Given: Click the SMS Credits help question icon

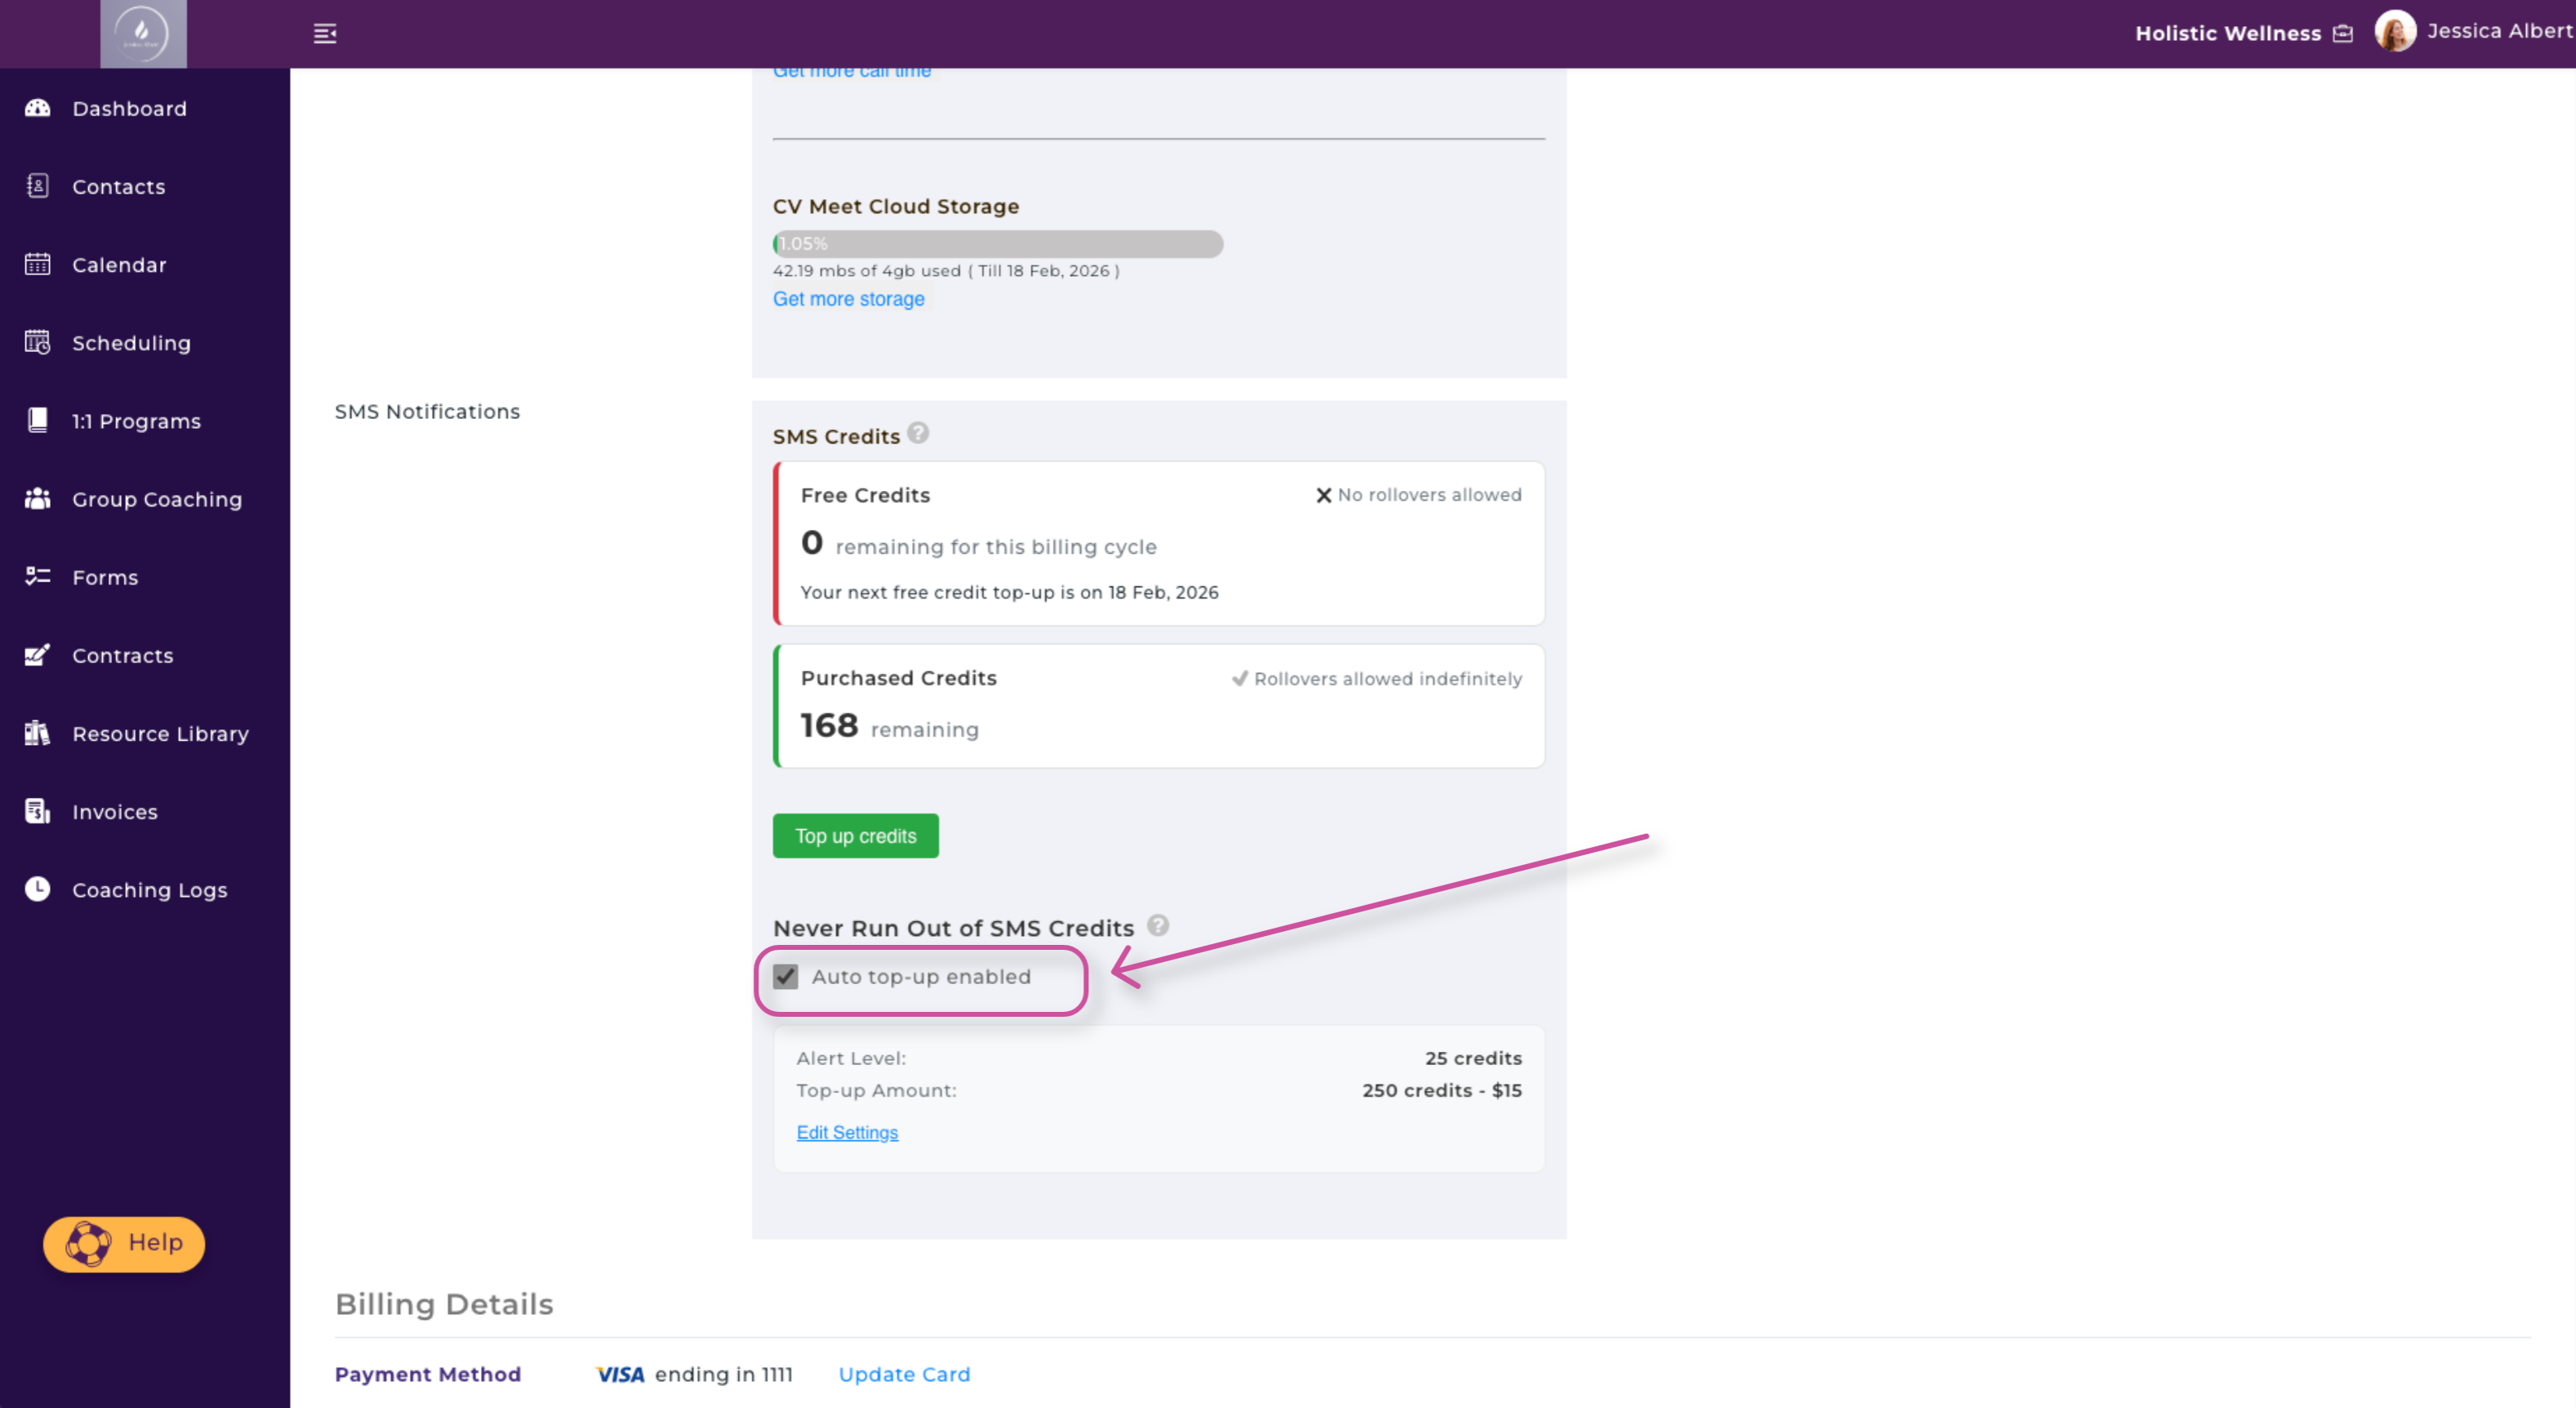Looking at the screenshot, I should click(x=918, y=434).
